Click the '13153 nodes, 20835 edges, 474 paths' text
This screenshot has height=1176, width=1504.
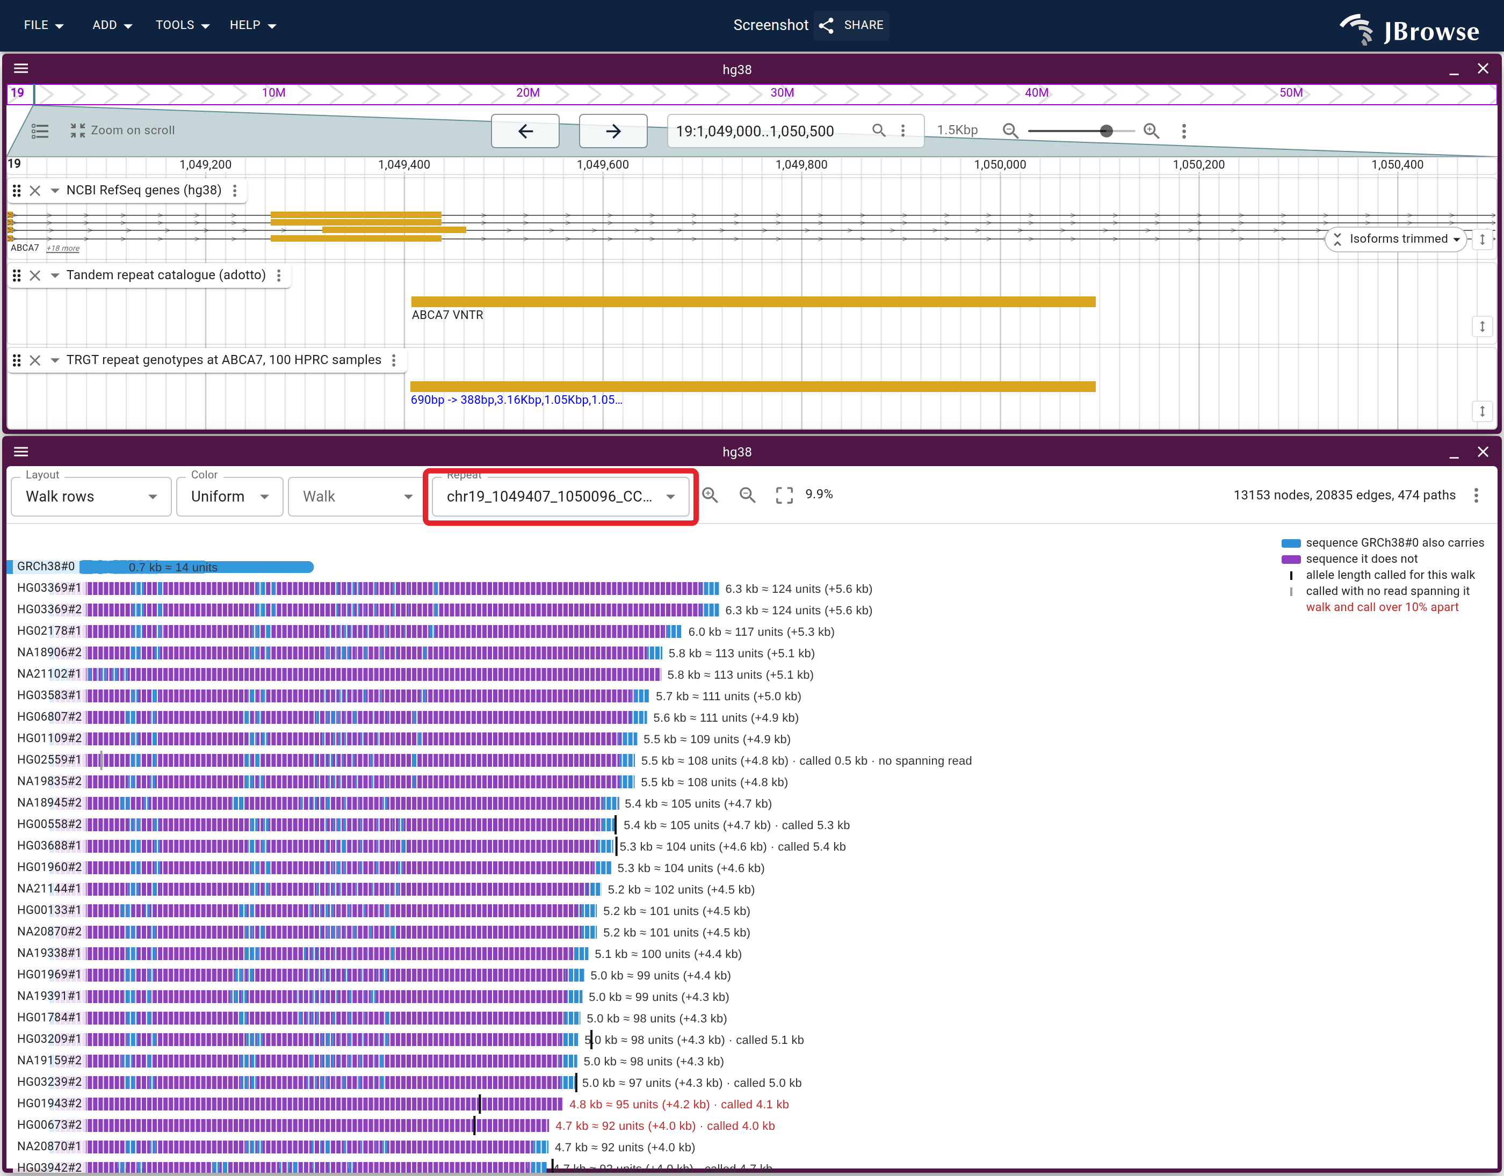(1344, 495)
